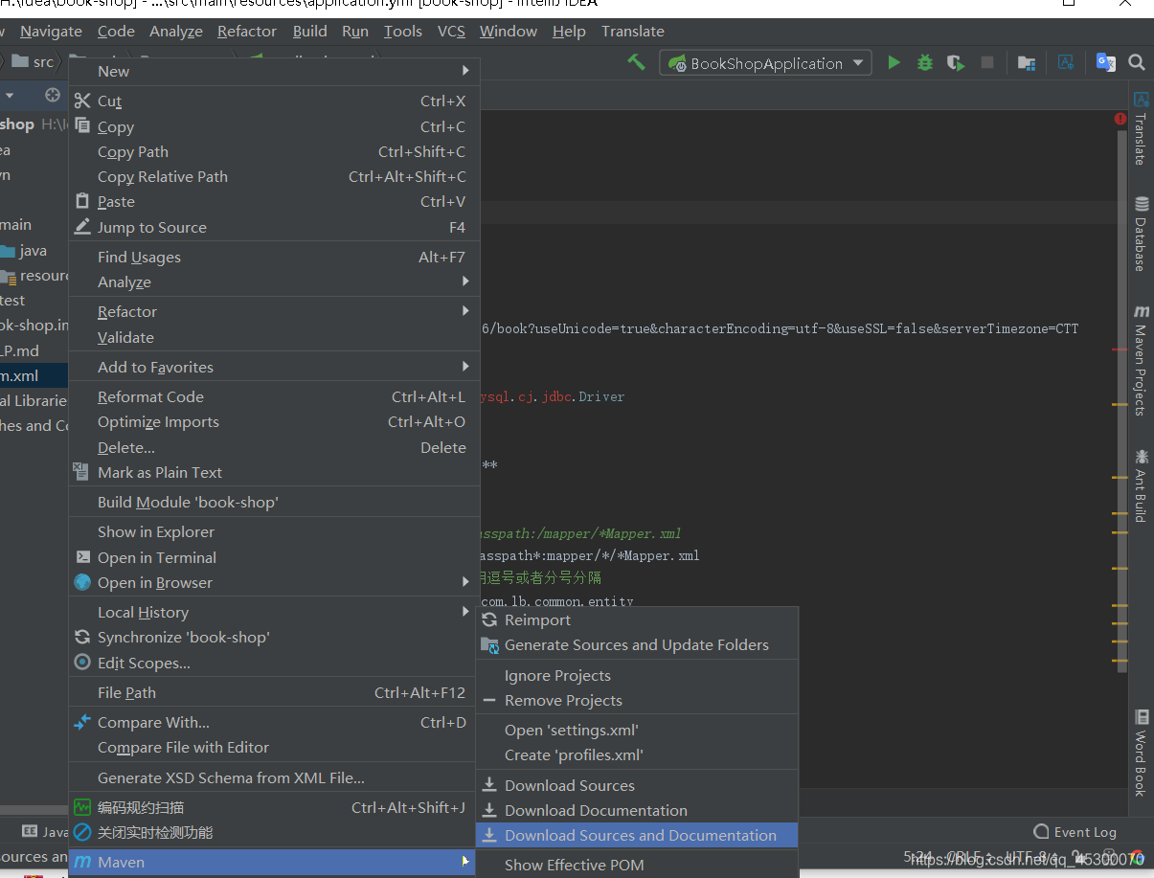This screenshot has width=1154, height=878.
Task: Open the Navigate menu
Action: click(x=50, y=31)
